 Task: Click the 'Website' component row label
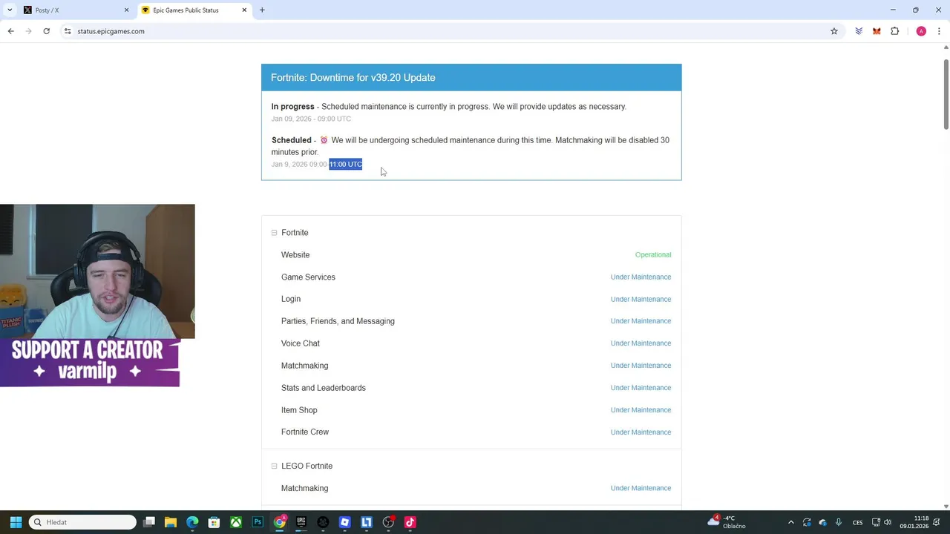pos(295,255)
